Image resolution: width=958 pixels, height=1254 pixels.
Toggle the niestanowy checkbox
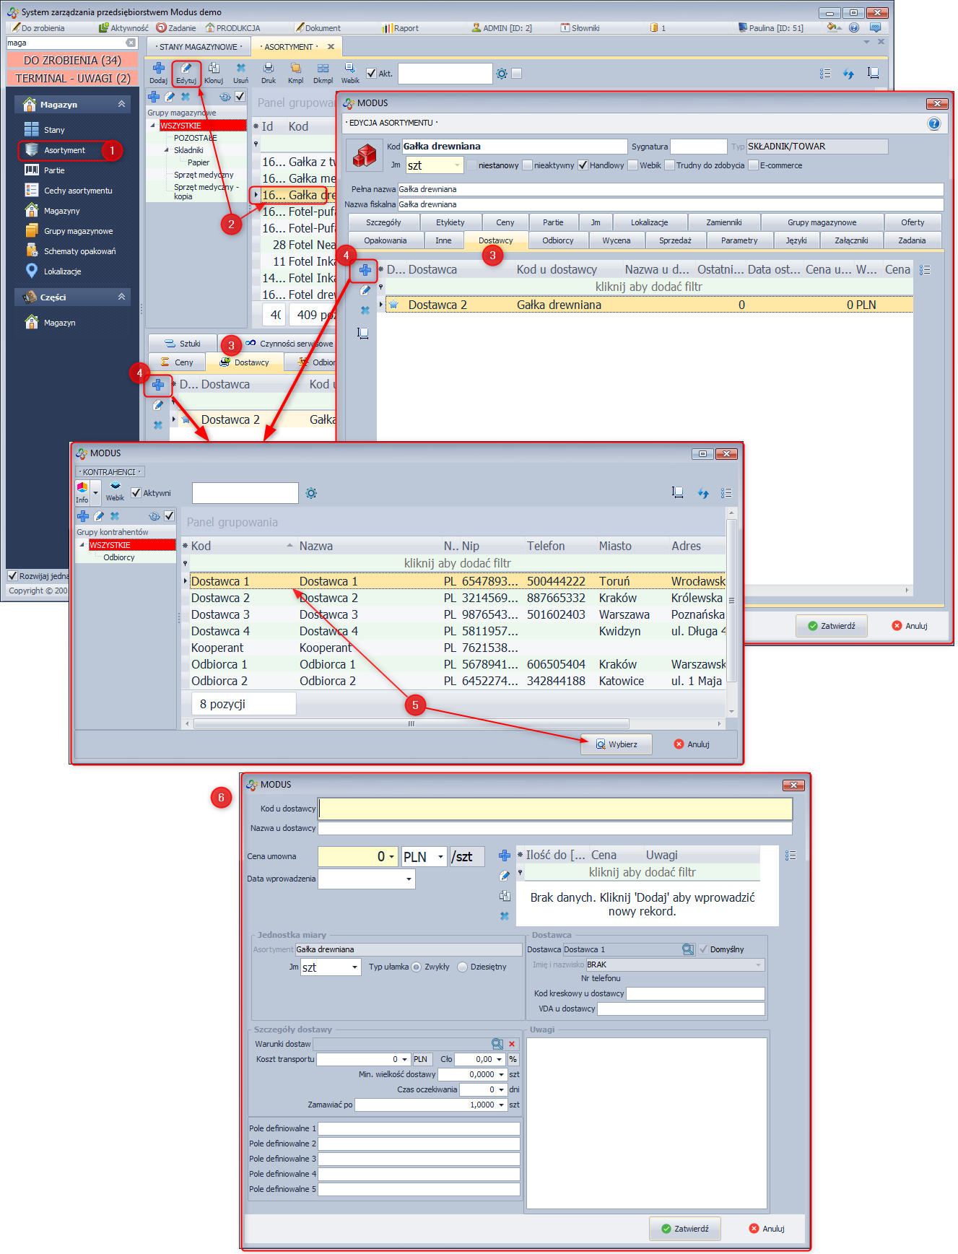coord(472,165)
